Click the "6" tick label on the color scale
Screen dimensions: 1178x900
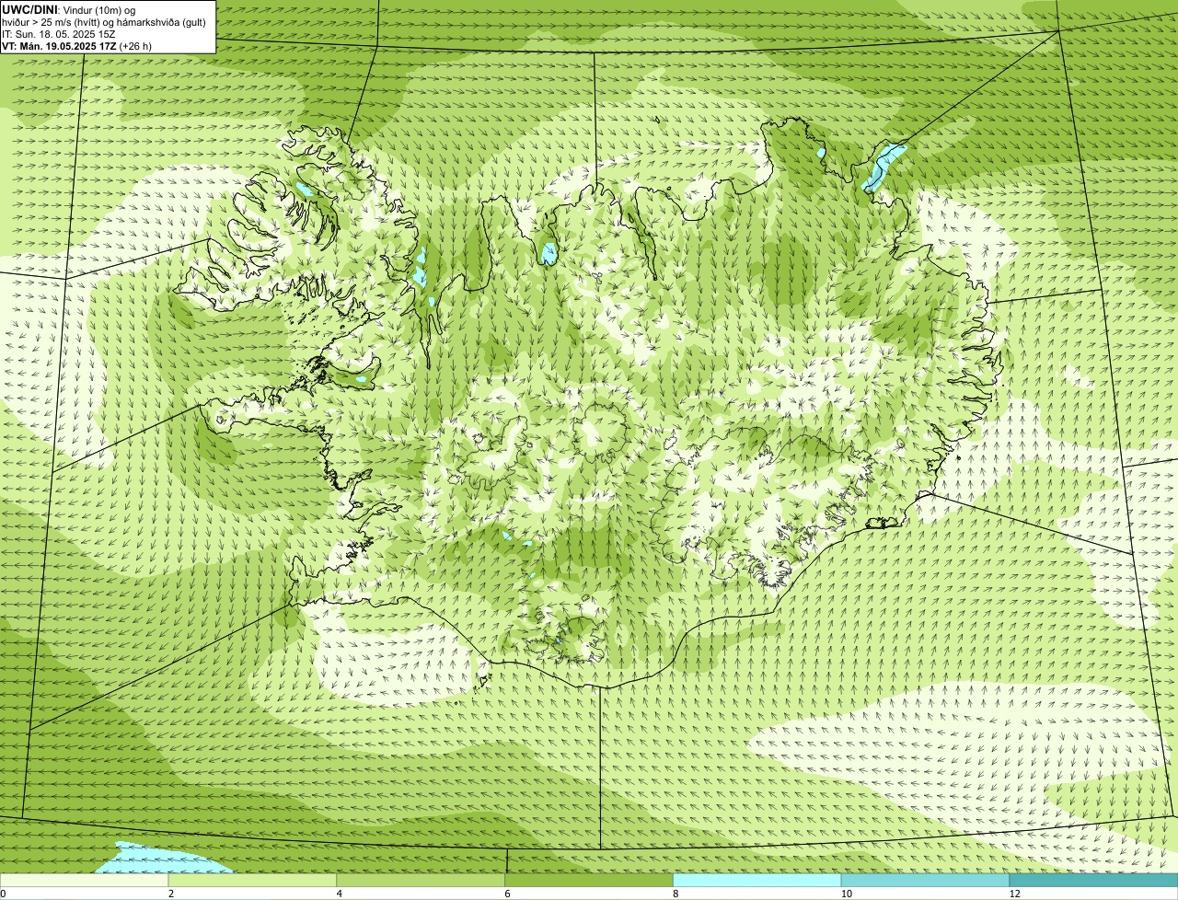click(507, 894)
